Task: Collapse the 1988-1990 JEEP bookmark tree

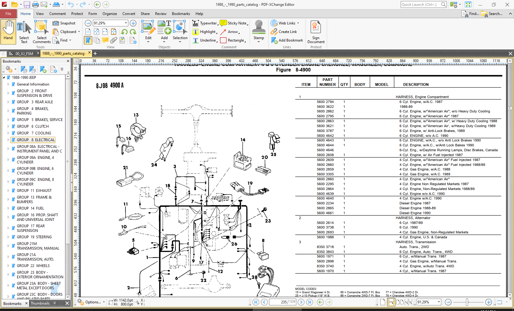Action: [x=4, y=78]
